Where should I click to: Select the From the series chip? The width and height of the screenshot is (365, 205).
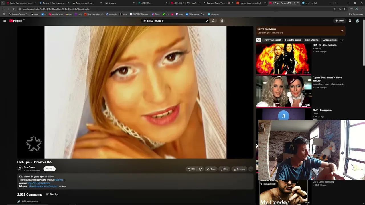pyautogui.click(x=293, y=40)
